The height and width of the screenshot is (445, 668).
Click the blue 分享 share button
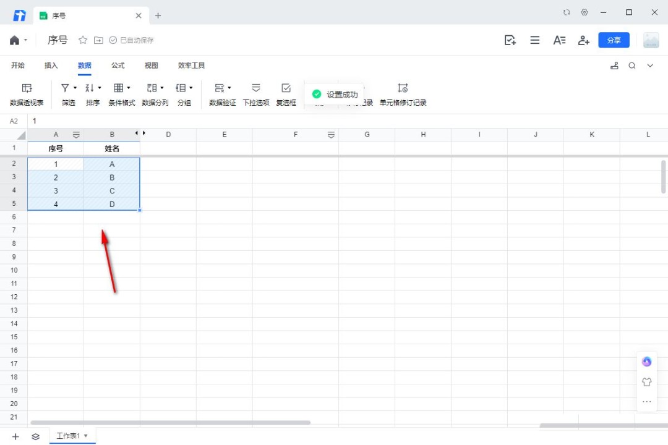(614, 40)
